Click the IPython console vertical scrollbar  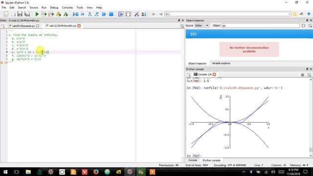coord(311,118)
